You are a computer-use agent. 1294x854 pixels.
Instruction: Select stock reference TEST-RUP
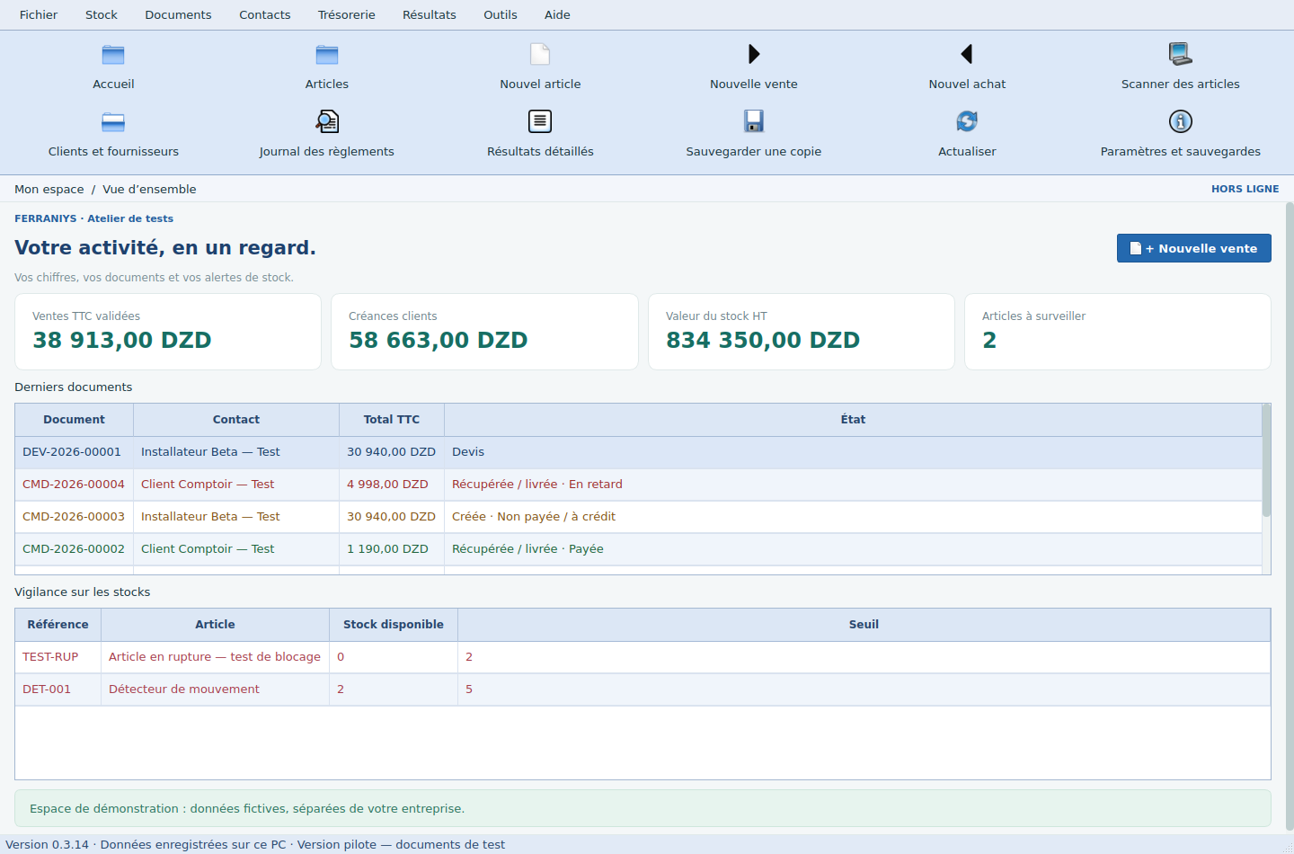coord(50,657)
